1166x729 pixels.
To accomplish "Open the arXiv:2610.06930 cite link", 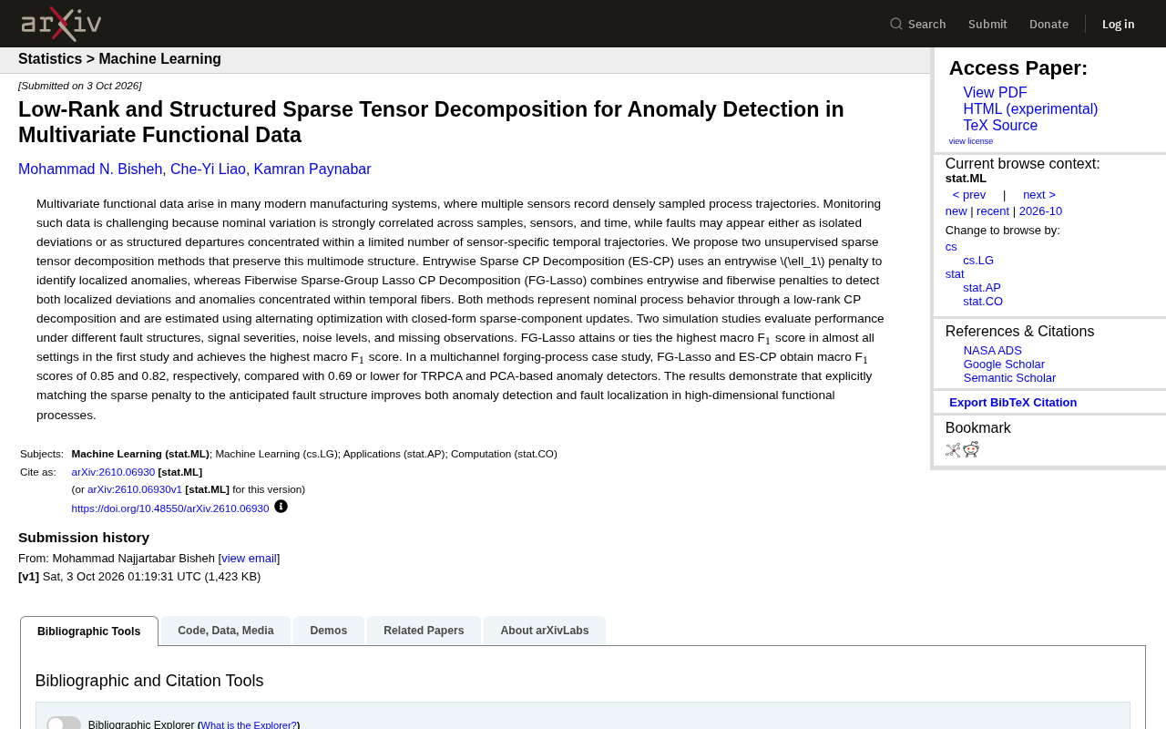I will [113, 472].
